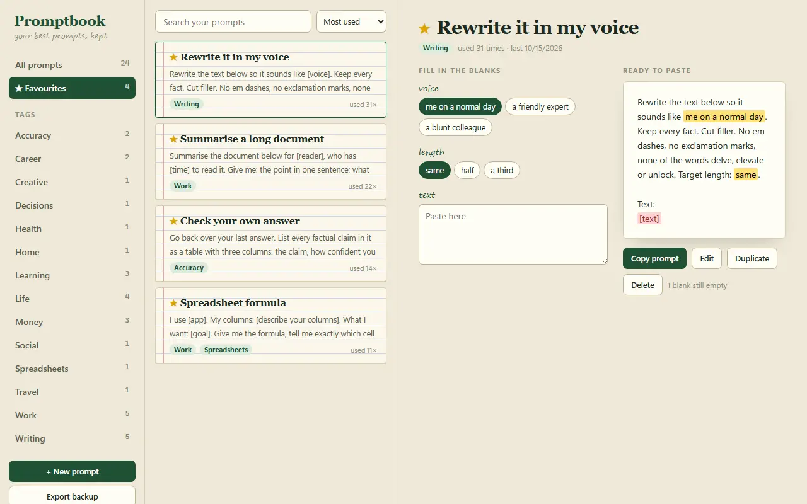Open the Writing tag in sidebar
Viewport: 807px width, 504px height.
72,438
